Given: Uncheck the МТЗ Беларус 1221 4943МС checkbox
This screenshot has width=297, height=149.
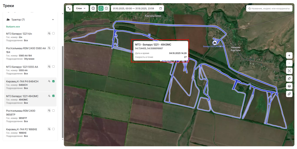Looking at the screenshot, I should [53, 96].
